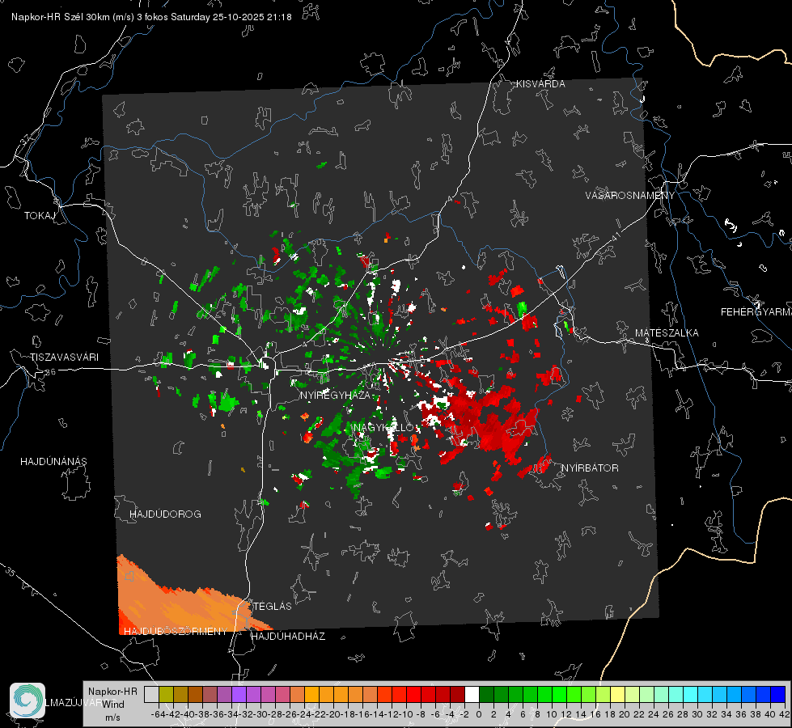Click the NAGYKÁLLÓ town label
792x728 pixels.
click(x=384, y=428)
